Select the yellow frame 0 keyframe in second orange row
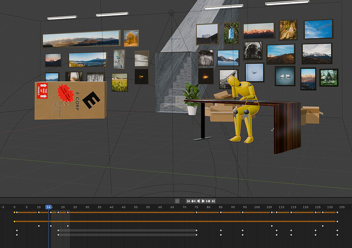 tap(14, 221)
